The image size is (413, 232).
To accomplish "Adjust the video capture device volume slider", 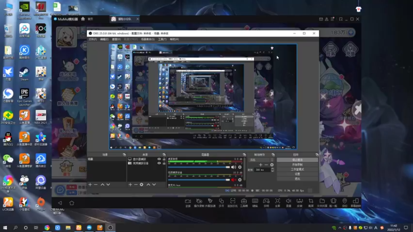I will tap(199, 180).
